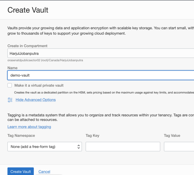Click the Create in Compartment label
This screenshot has width=194, height=175.
tap(27, 46)
